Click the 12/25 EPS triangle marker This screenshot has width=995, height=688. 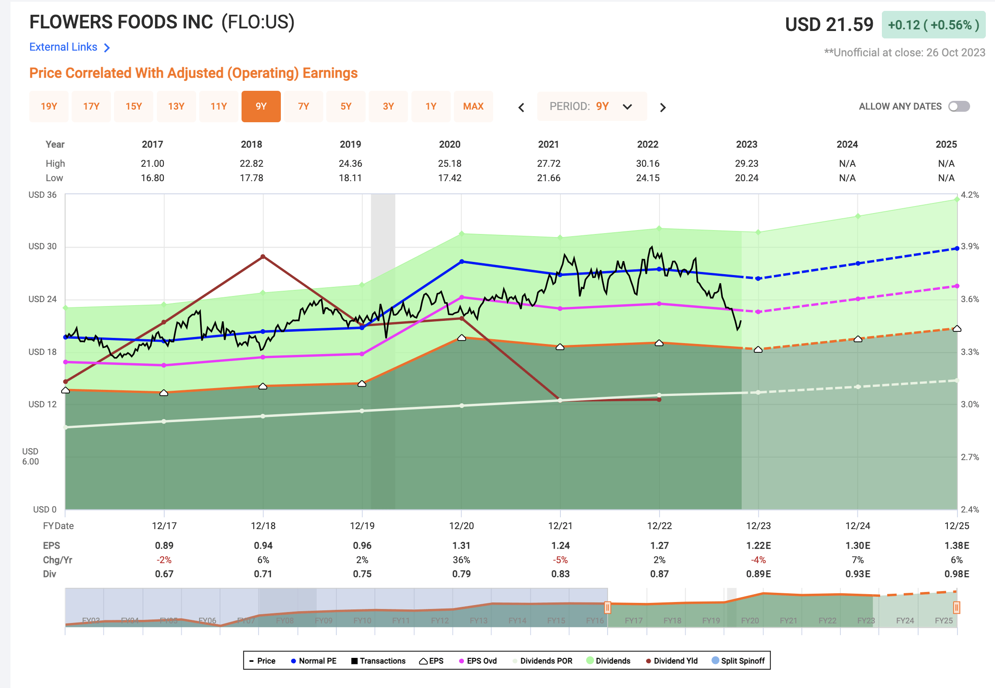tap(957, 328)
